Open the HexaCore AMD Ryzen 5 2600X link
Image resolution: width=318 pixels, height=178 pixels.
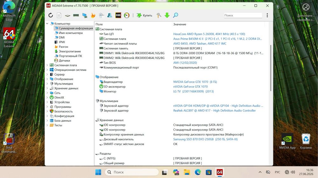pyautogui.click(x=209, y=34)
